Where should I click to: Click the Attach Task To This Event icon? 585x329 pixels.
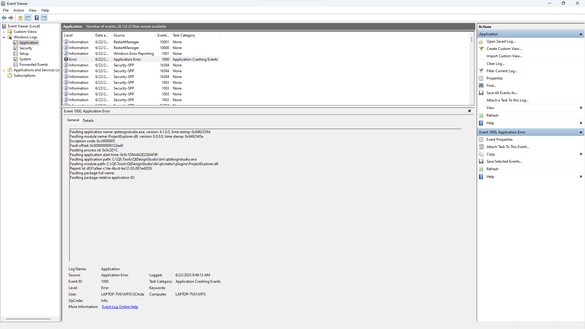(x=481, y=147)
